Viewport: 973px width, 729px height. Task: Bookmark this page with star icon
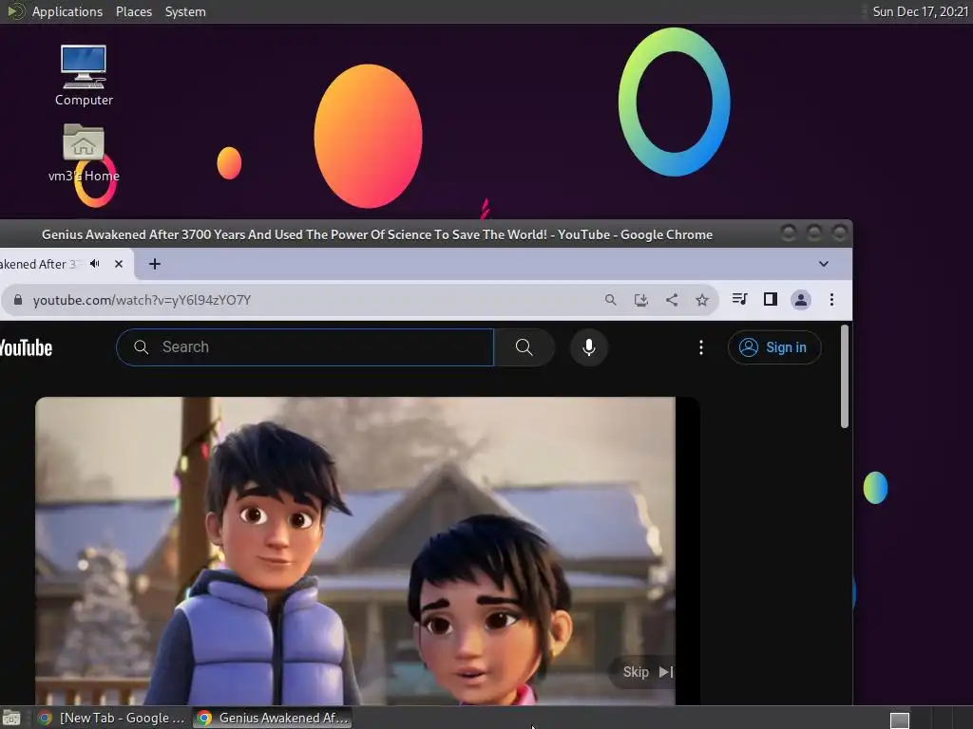[702, 300]
